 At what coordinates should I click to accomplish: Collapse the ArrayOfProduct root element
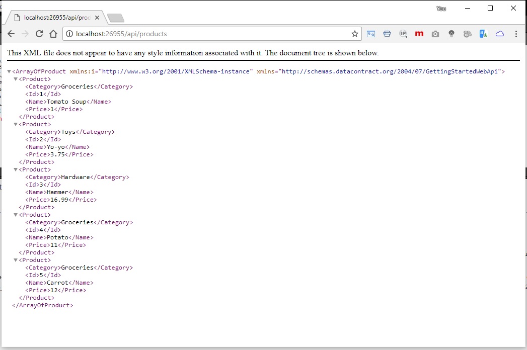pos(9,71)
